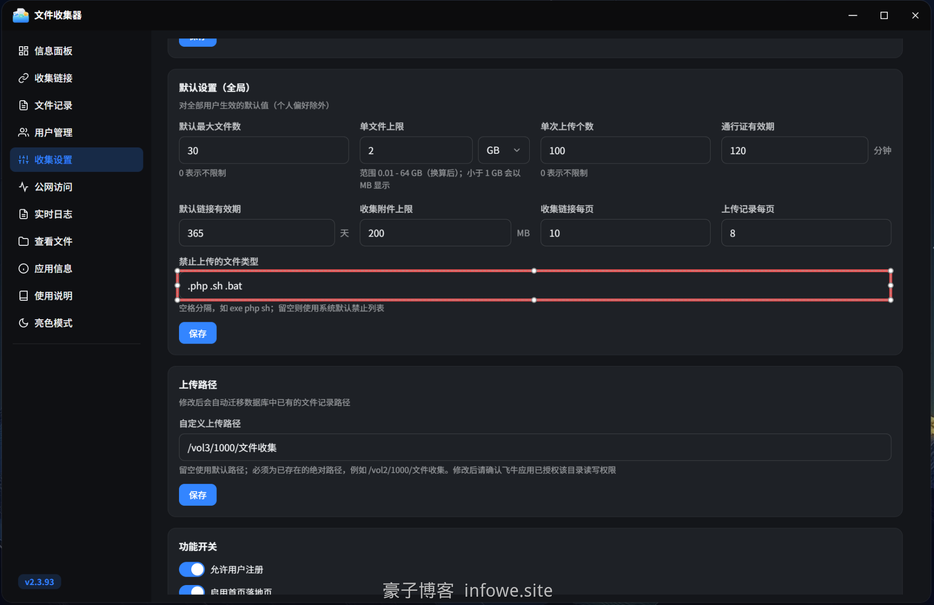
Task: Click the MB unit label
Action: (x=523, y=233)
